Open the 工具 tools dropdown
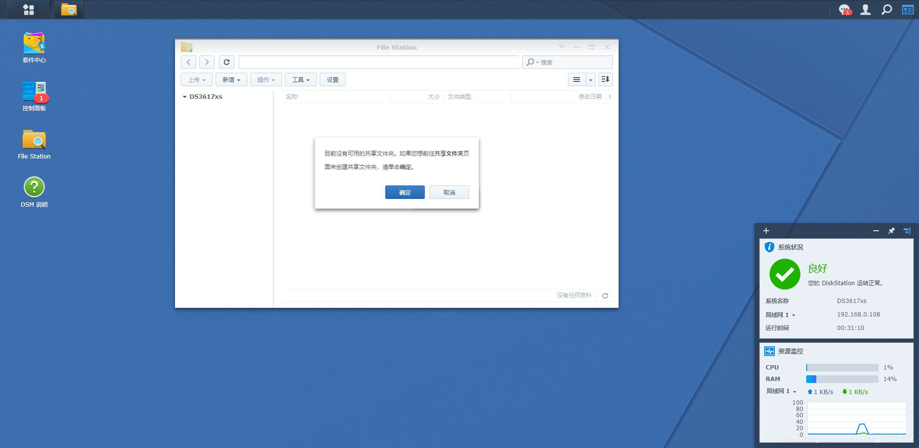The image size is (919, 448). tap(301, 79)
